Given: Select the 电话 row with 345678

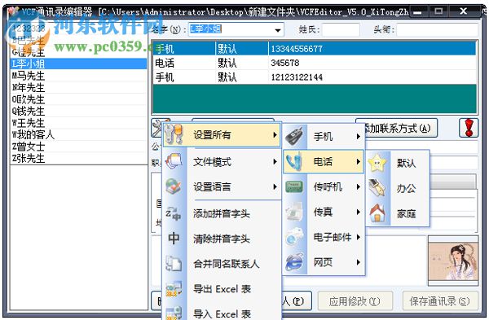Looking at the screenshot, I should tap(315, 63).
